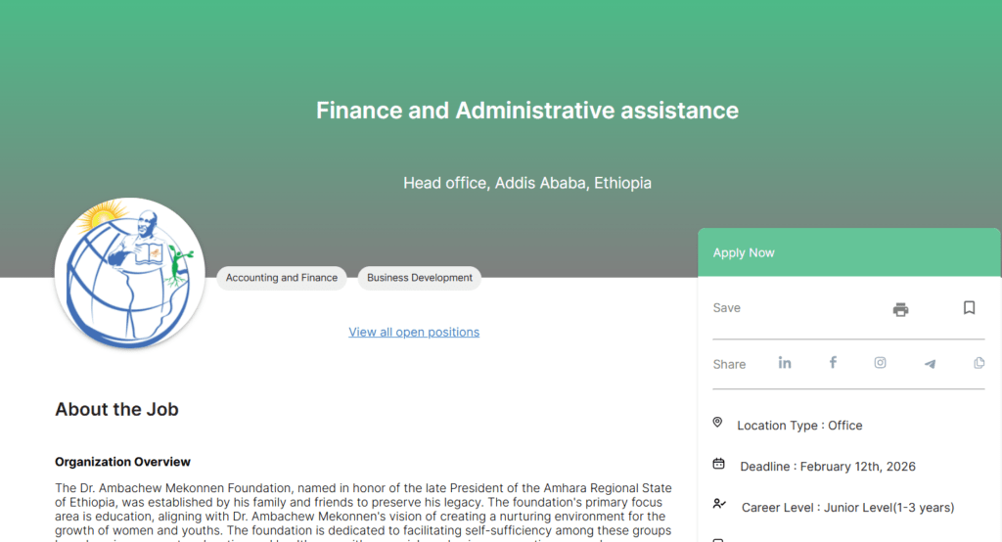Share the job on Instagram

point(880,362)
